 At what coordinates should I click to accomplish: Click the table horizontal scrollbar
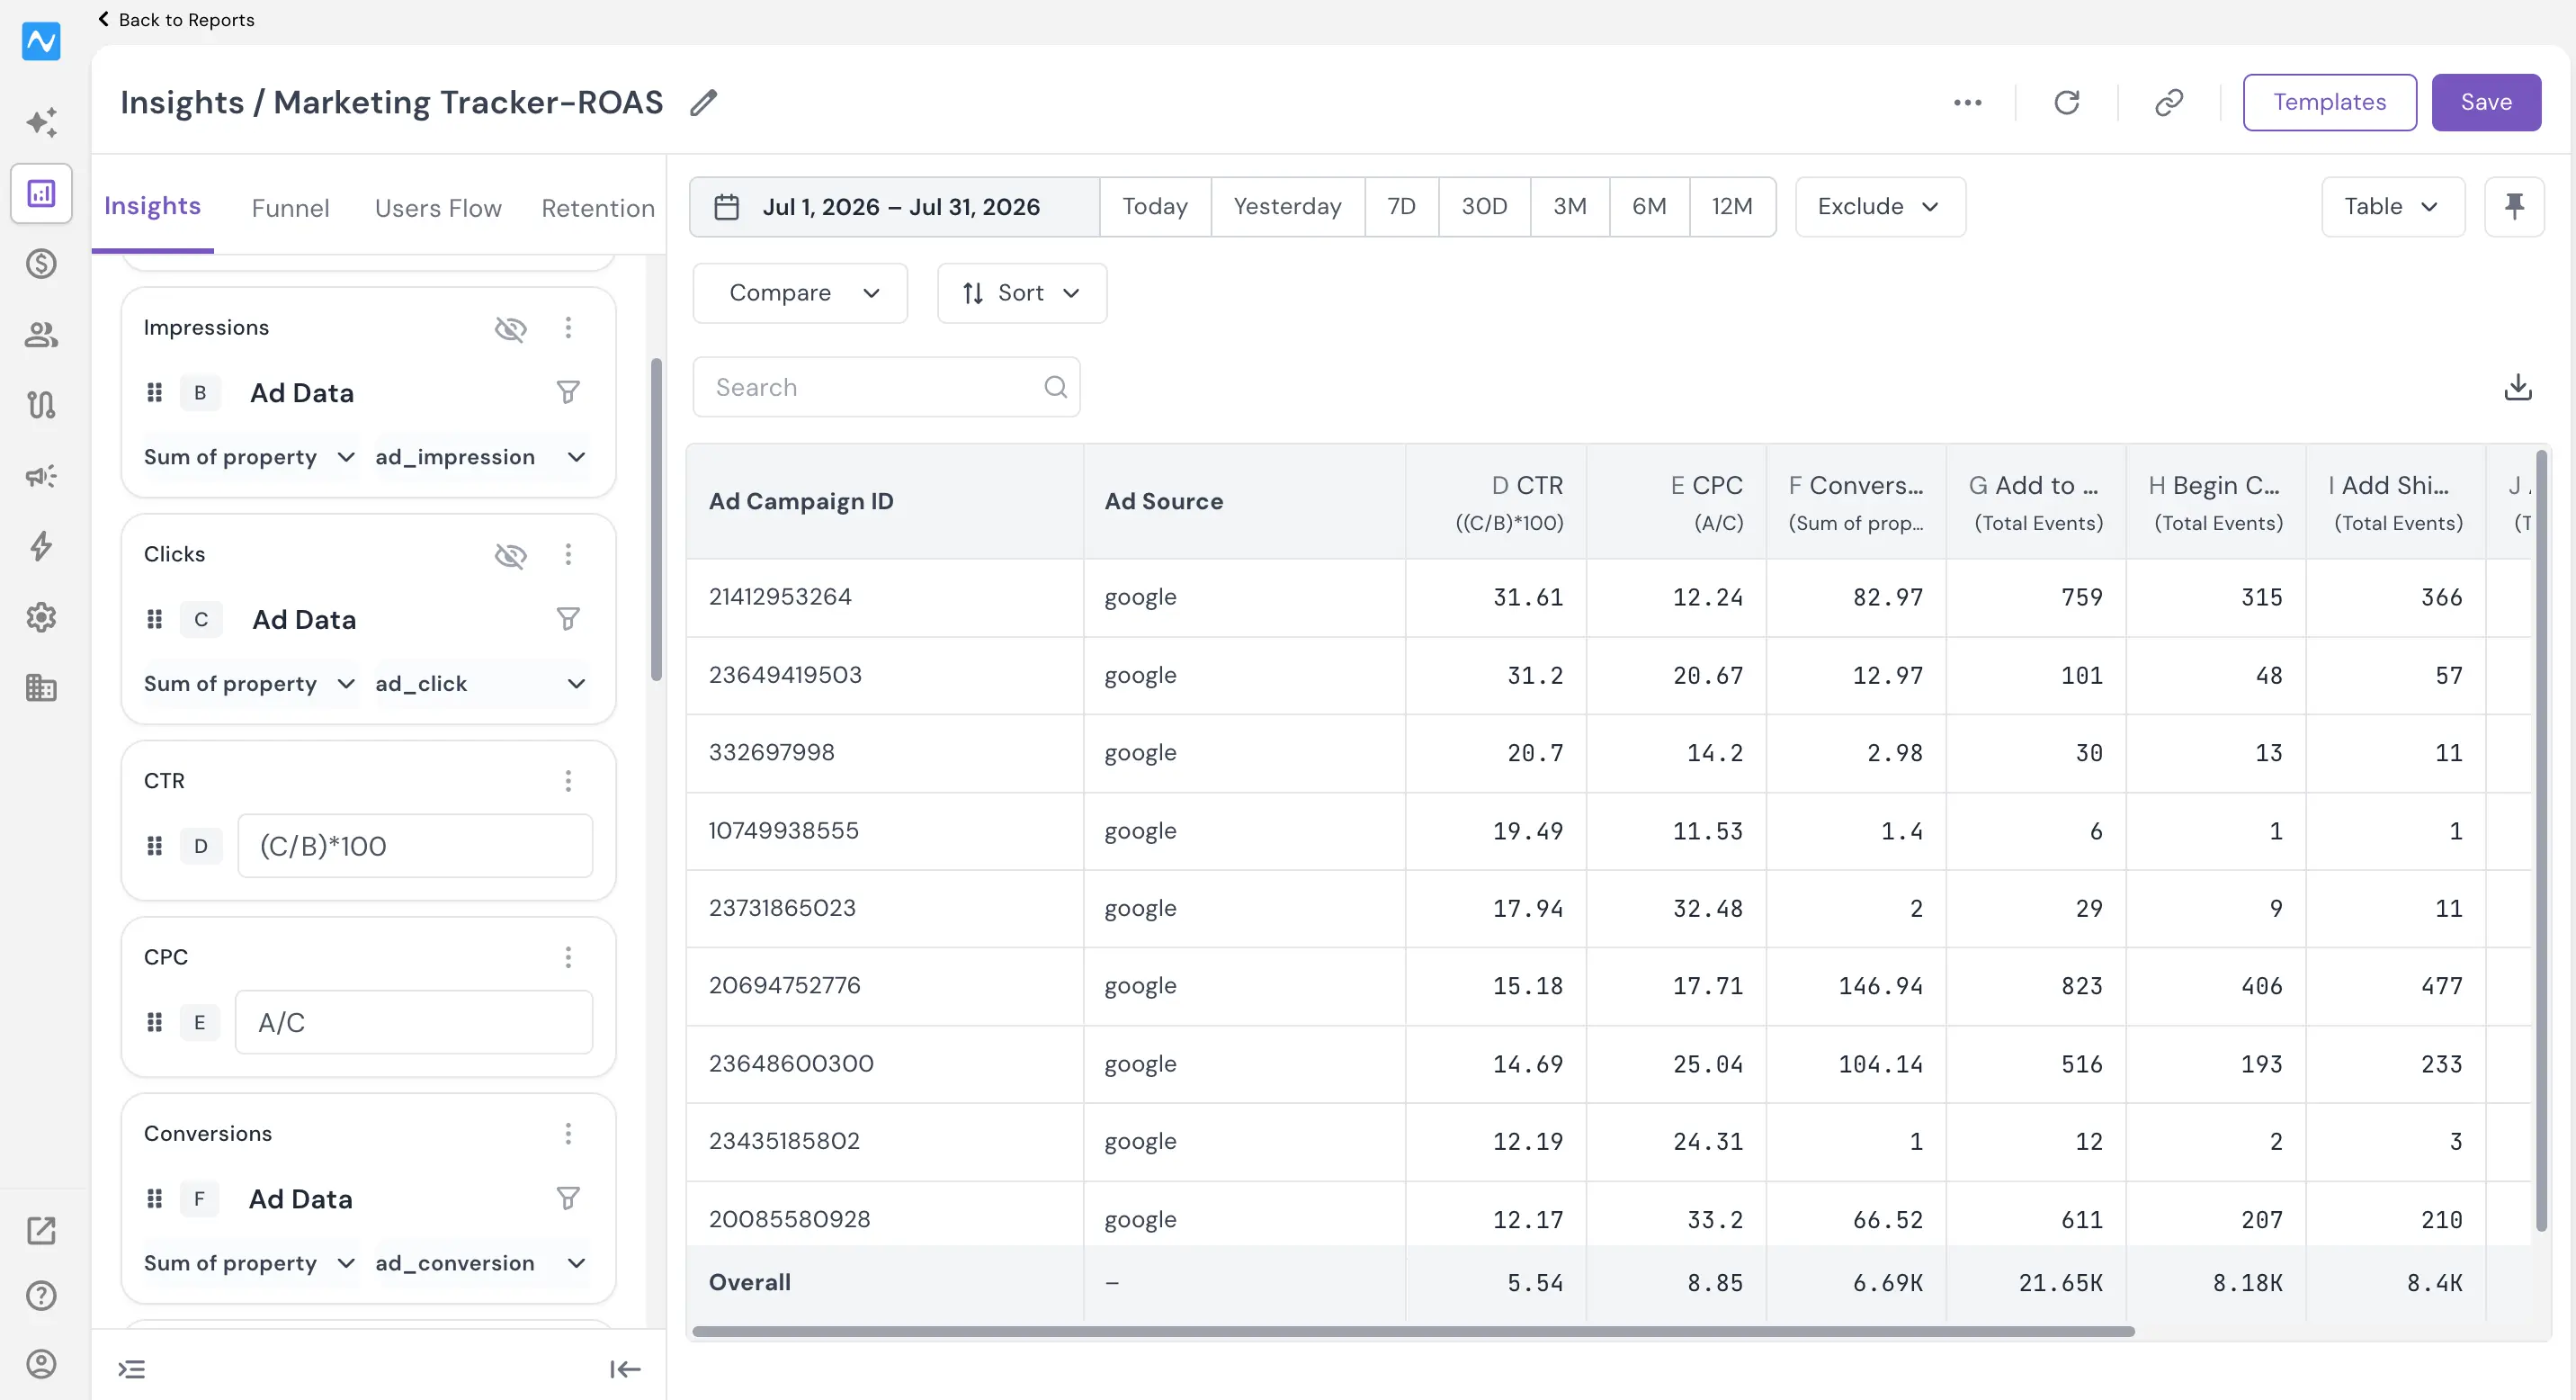coord(1413,1331)
